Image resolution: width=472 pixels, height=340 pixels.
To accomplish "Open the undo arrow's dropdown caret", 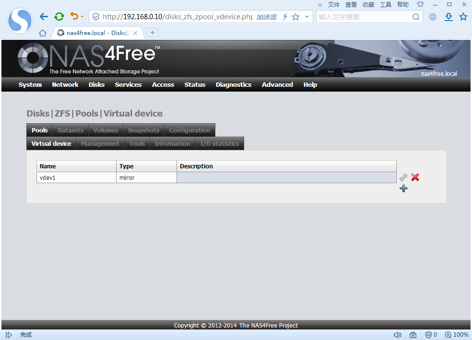I will coord(82,17).
